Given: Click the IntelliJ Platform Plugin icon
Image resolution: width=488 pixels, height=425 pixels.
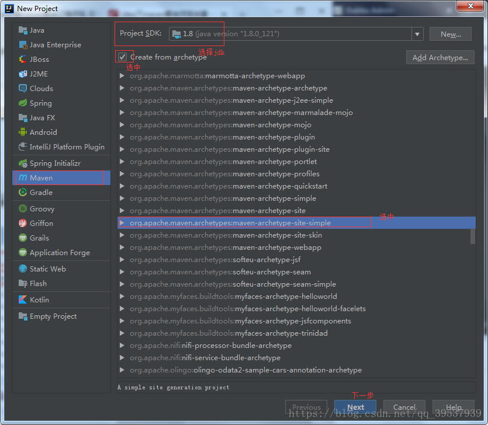Looking at the screenshot, I should tap(23, 147).
